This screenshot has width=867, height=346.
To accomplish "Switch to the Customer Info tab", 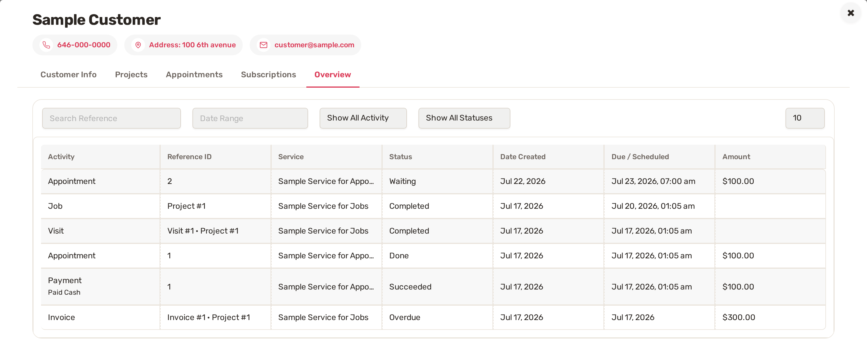I will coord(69,75).
